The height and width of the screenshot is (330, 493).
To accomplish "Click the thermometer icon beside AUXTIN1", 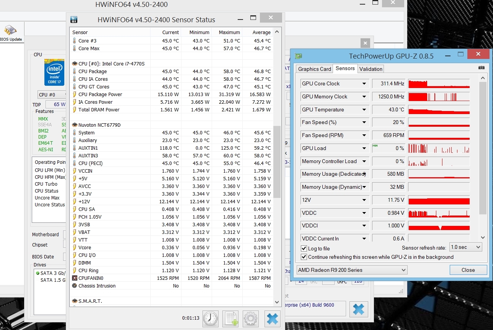I will 74,148.
